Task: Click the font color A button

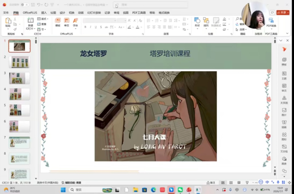Action: pyautogui.click(x=137, y=27)
